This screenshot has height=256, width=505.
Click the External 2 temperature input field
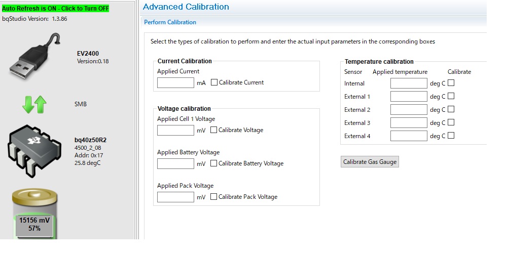(409, 109)
